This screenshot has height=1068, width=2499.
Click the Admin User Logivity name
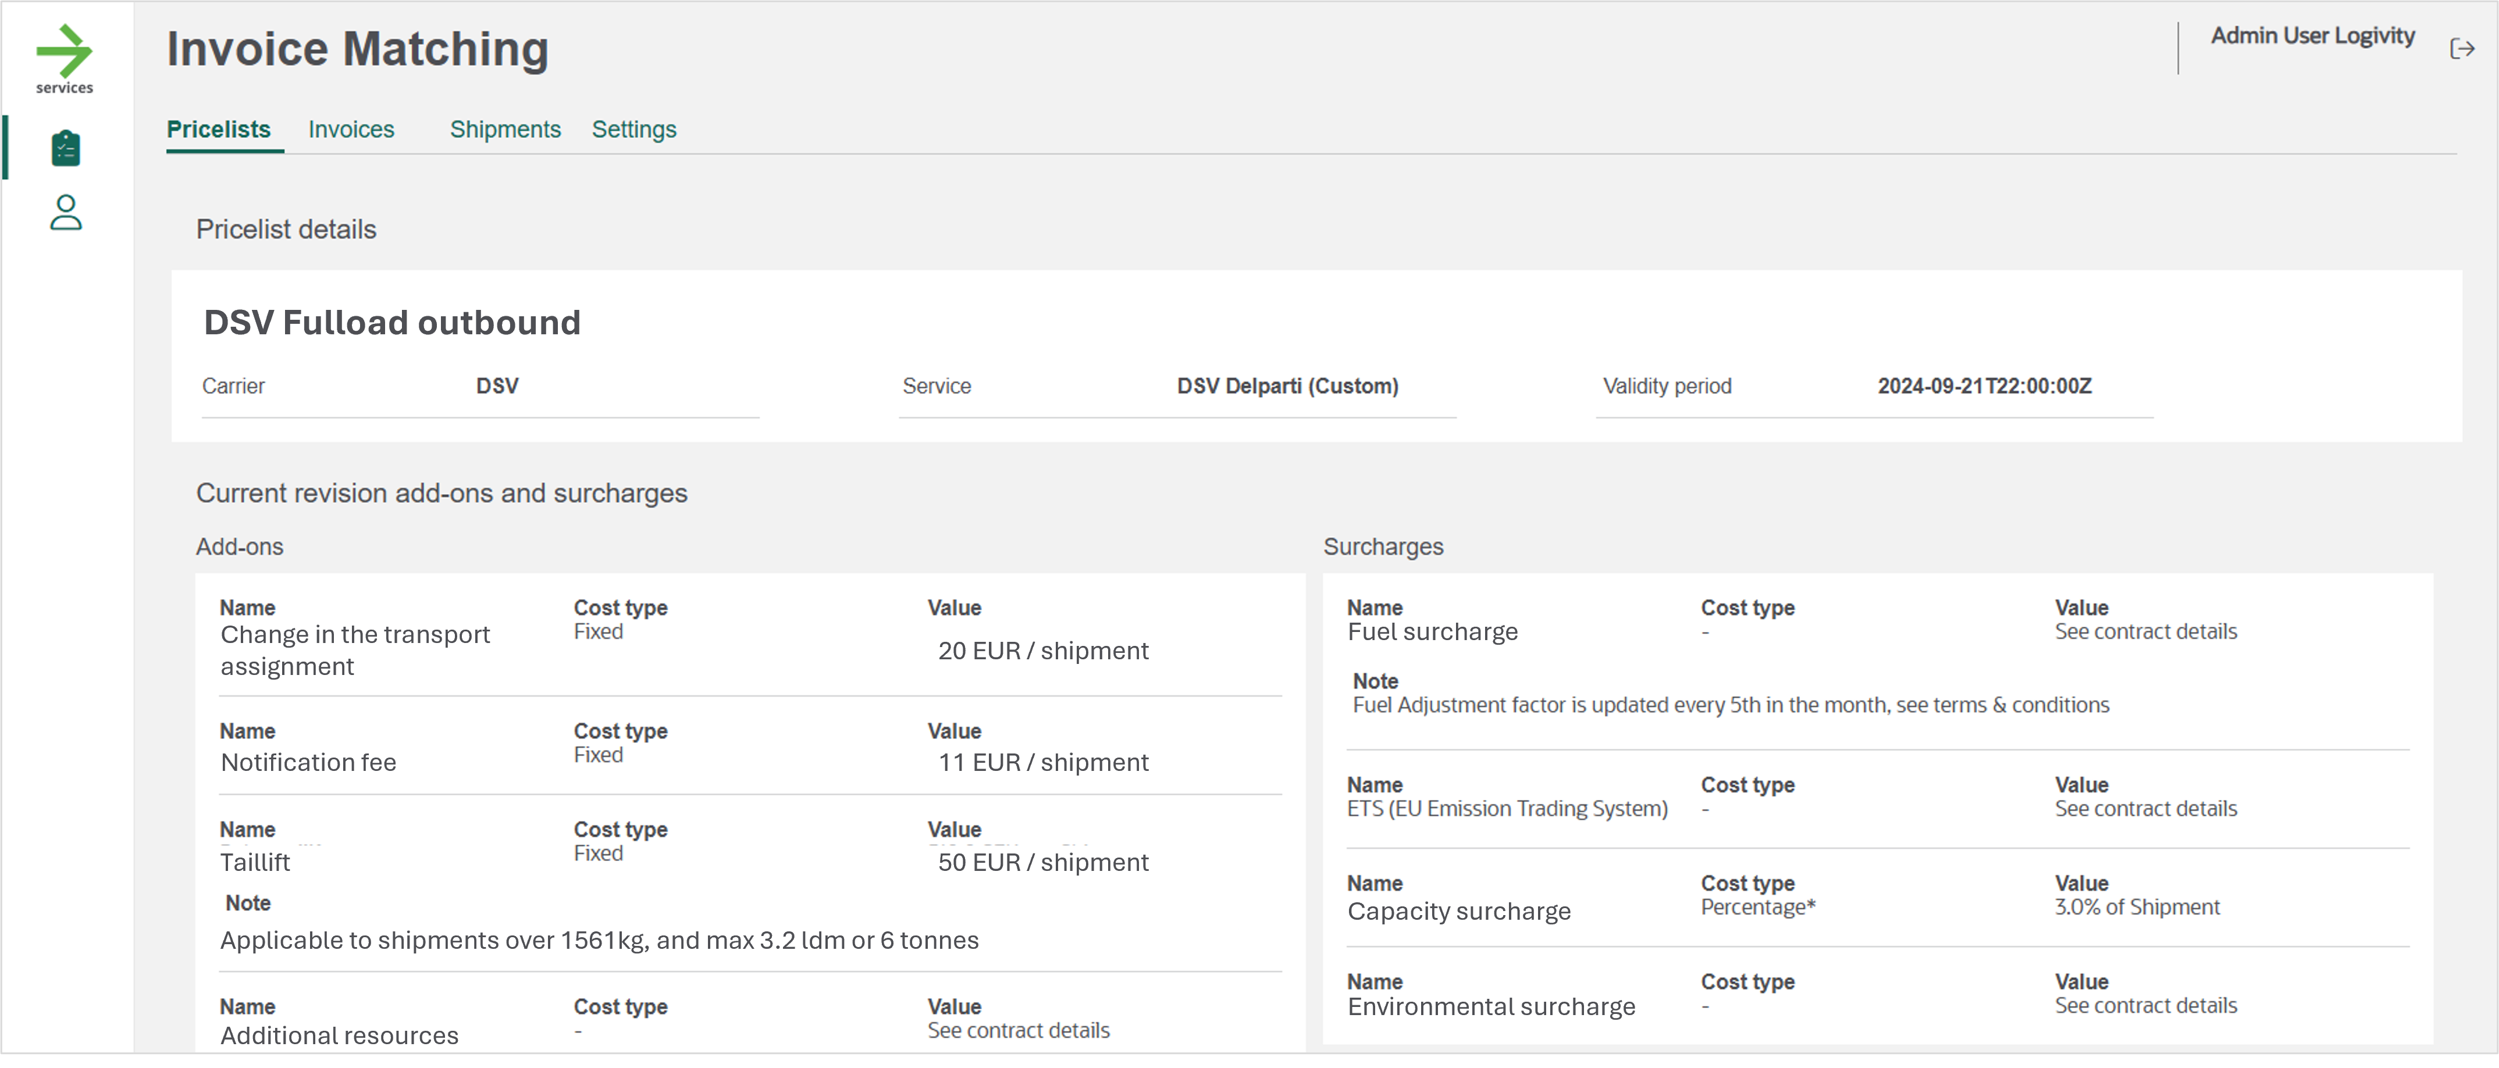click(2313, 36)
